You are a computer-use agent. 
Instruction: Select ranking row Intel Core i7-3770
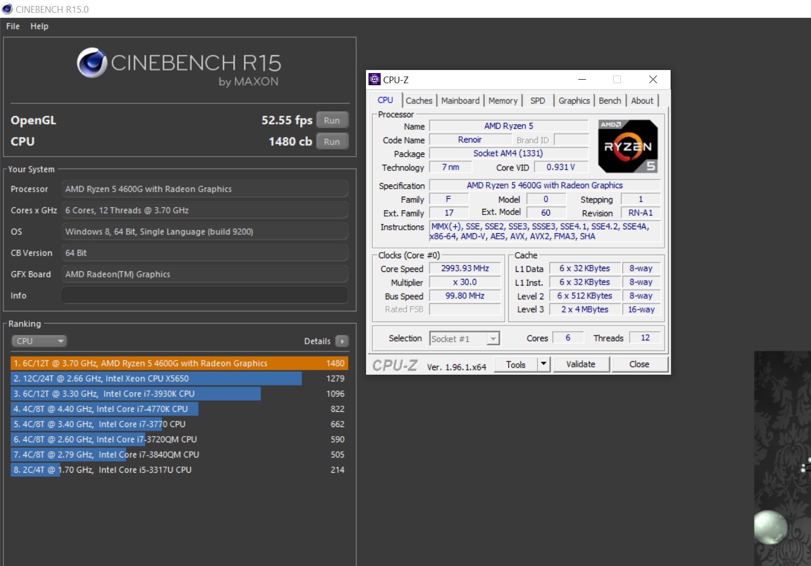(179, 424)
